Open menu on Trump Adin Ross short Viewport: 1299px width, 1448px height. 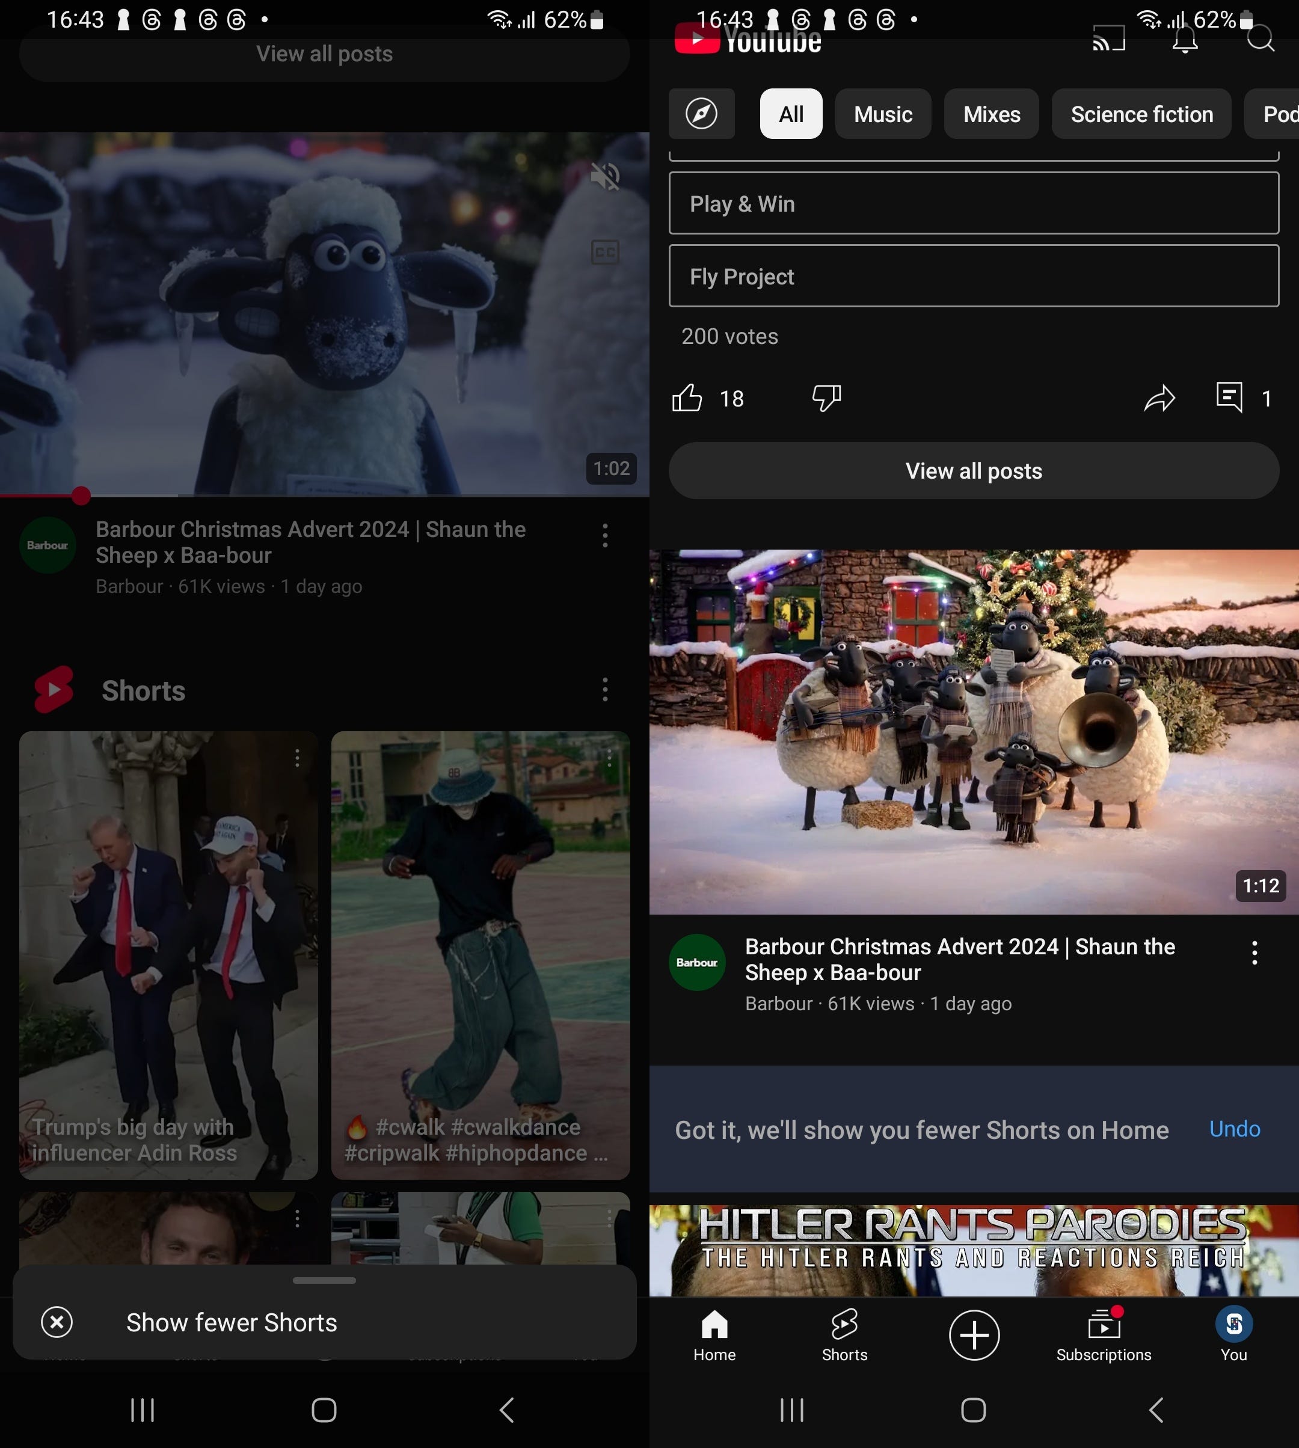(297, 758)
